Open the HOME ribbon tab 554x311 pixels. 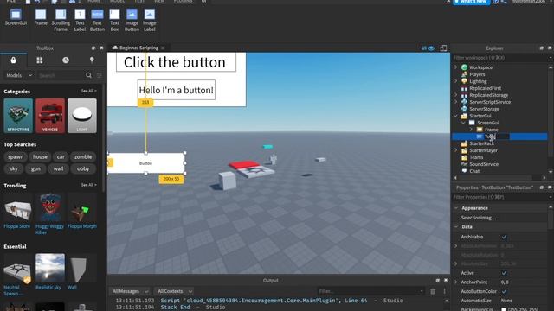[x=94, y=2]
